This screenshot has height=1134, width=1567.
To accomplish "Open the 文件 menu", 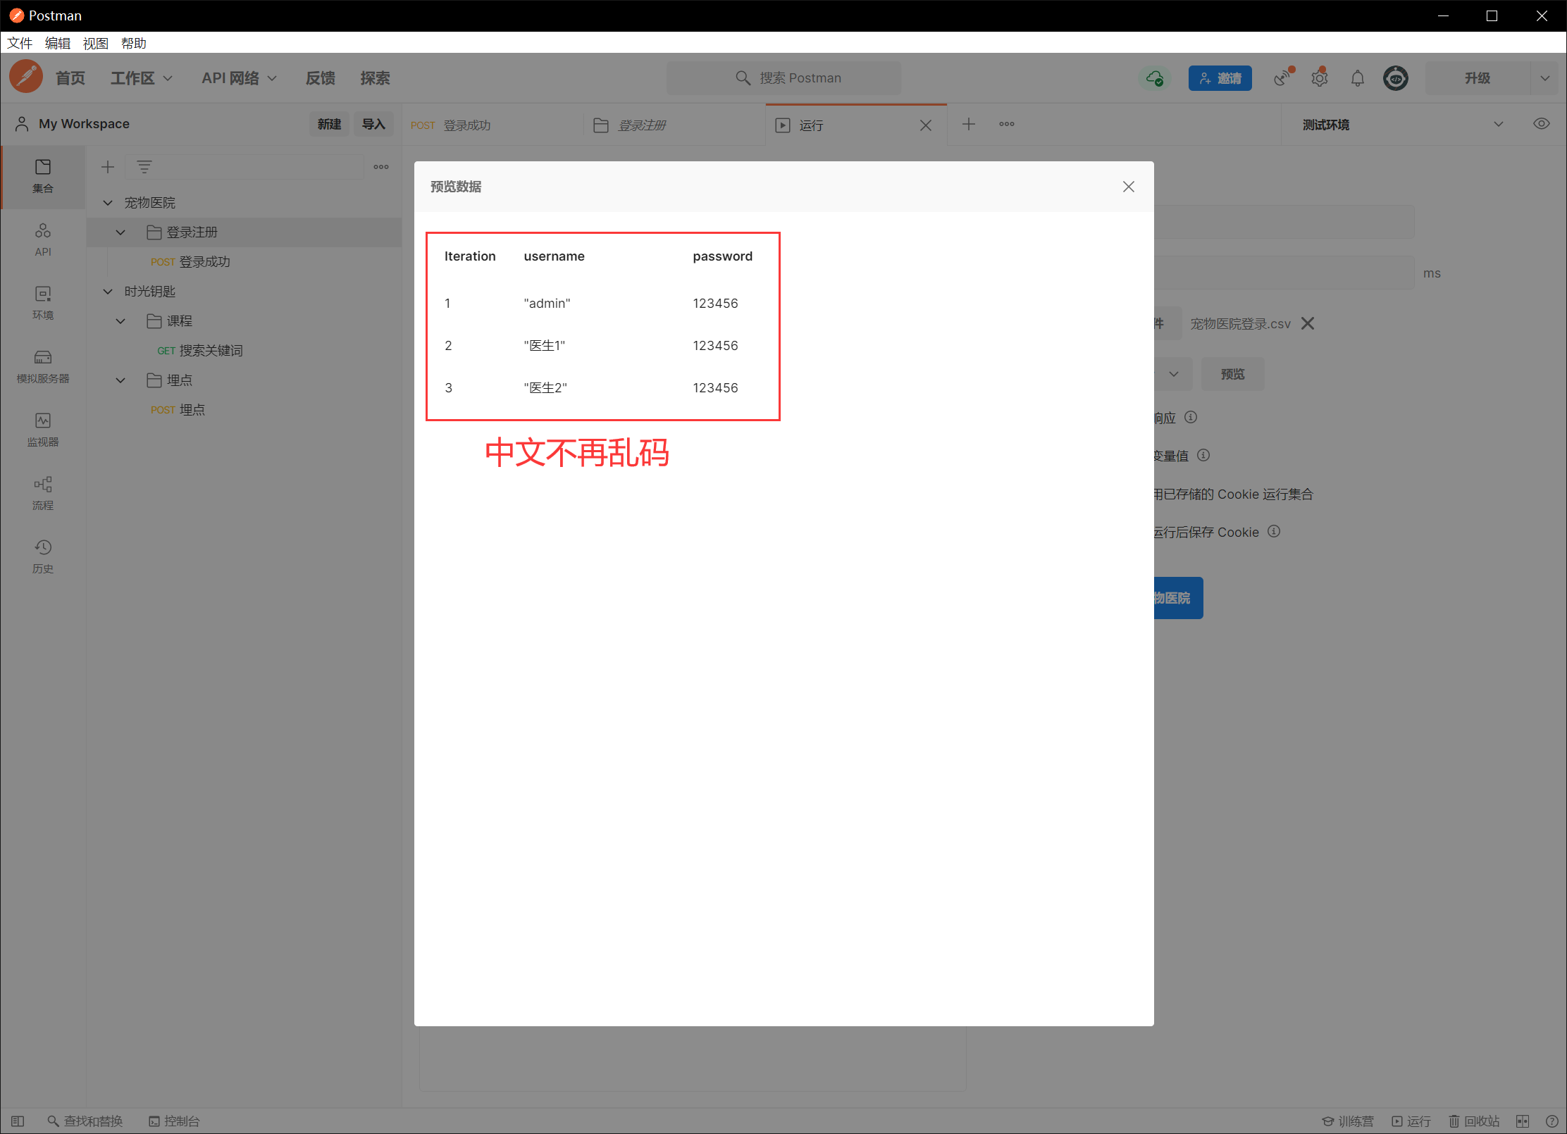I will 20,43.
